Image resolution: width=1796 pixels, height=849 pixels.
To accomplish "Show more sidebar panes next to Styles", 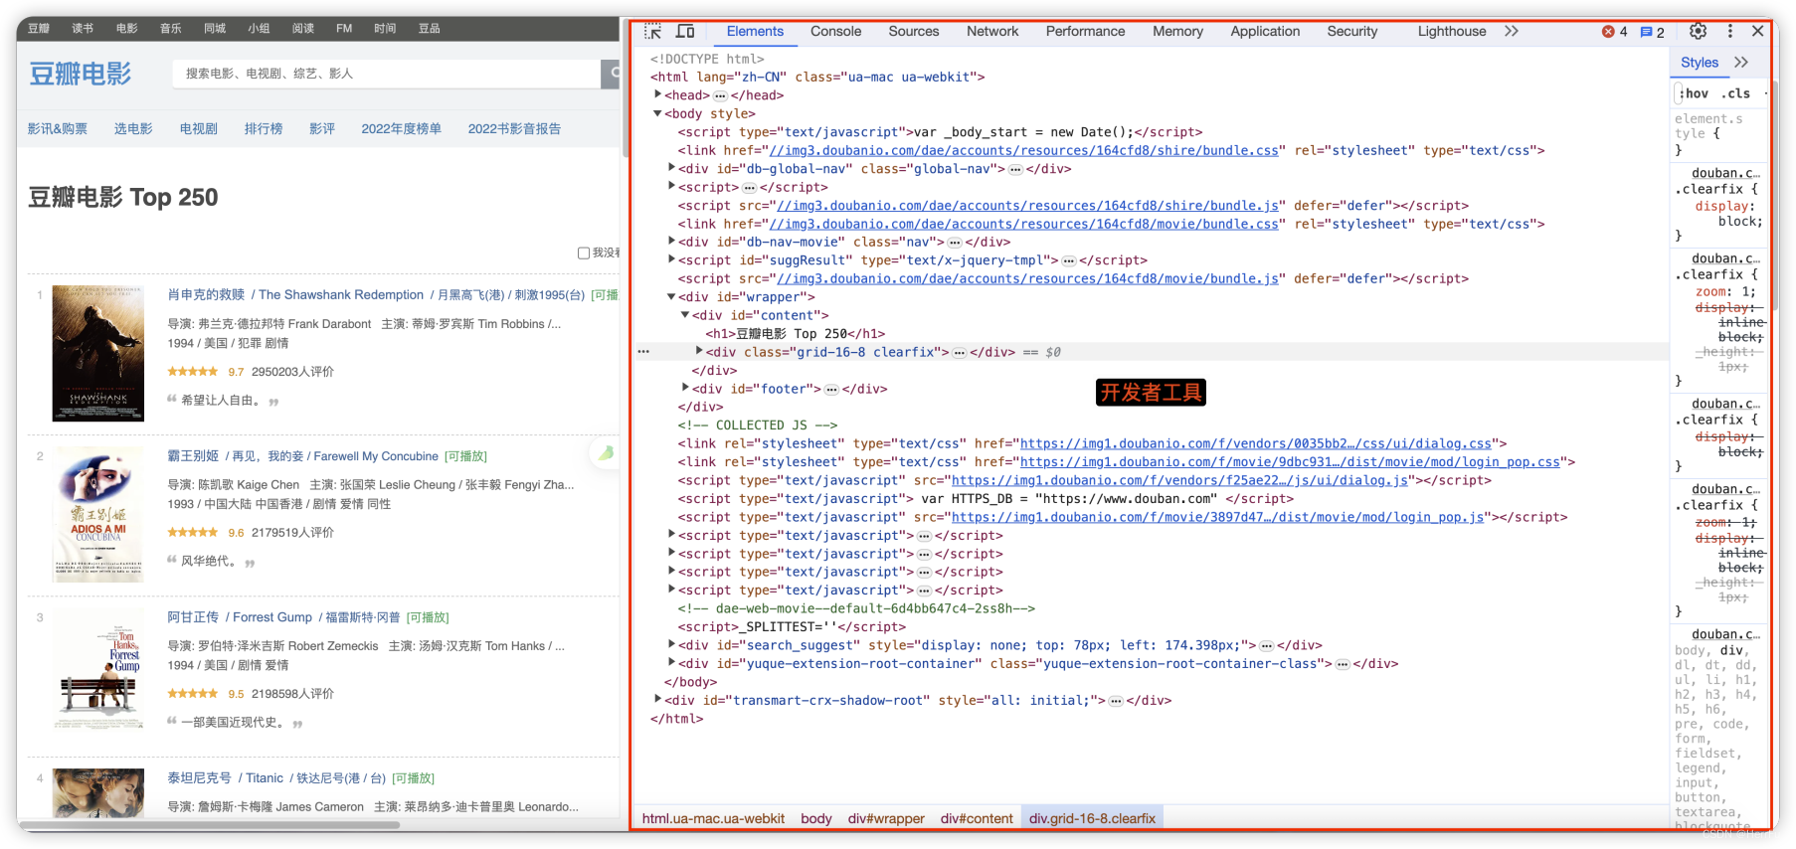I will point(1741,62).
